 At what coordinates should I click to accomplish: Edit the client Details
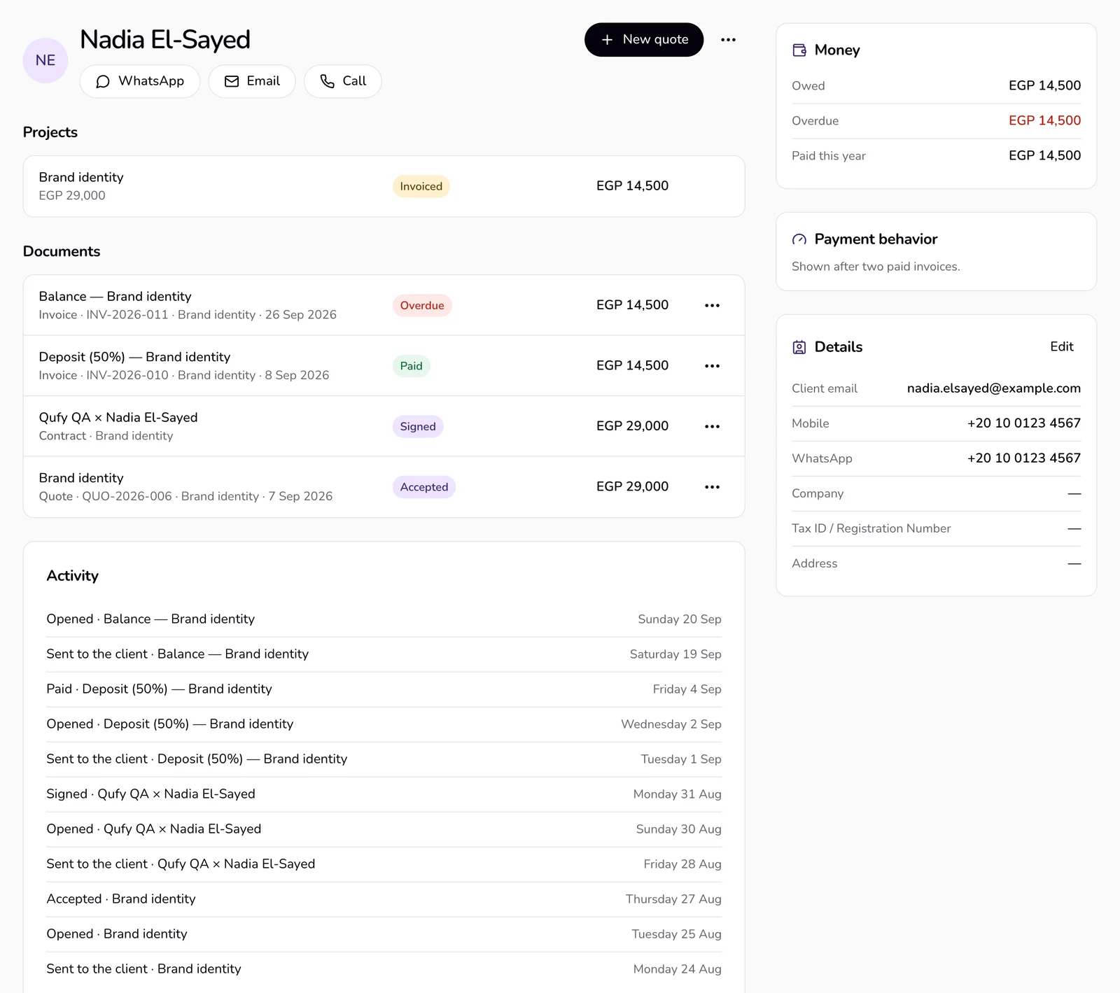[1061, 346]
